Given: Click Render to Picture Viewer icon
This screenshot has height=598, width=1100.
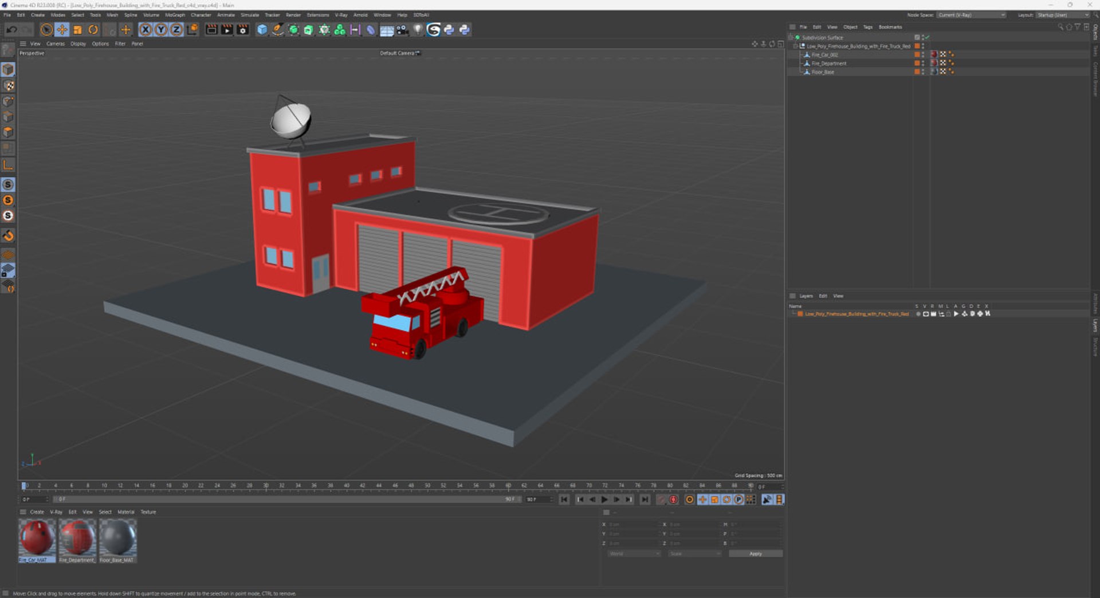Looking at the screenshot, I should (x=227, y=30).
